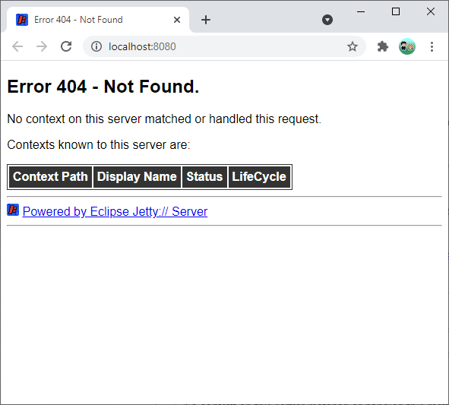Open the new tab with plus button
Screen dimensions: 449x405
pos(206,20)
